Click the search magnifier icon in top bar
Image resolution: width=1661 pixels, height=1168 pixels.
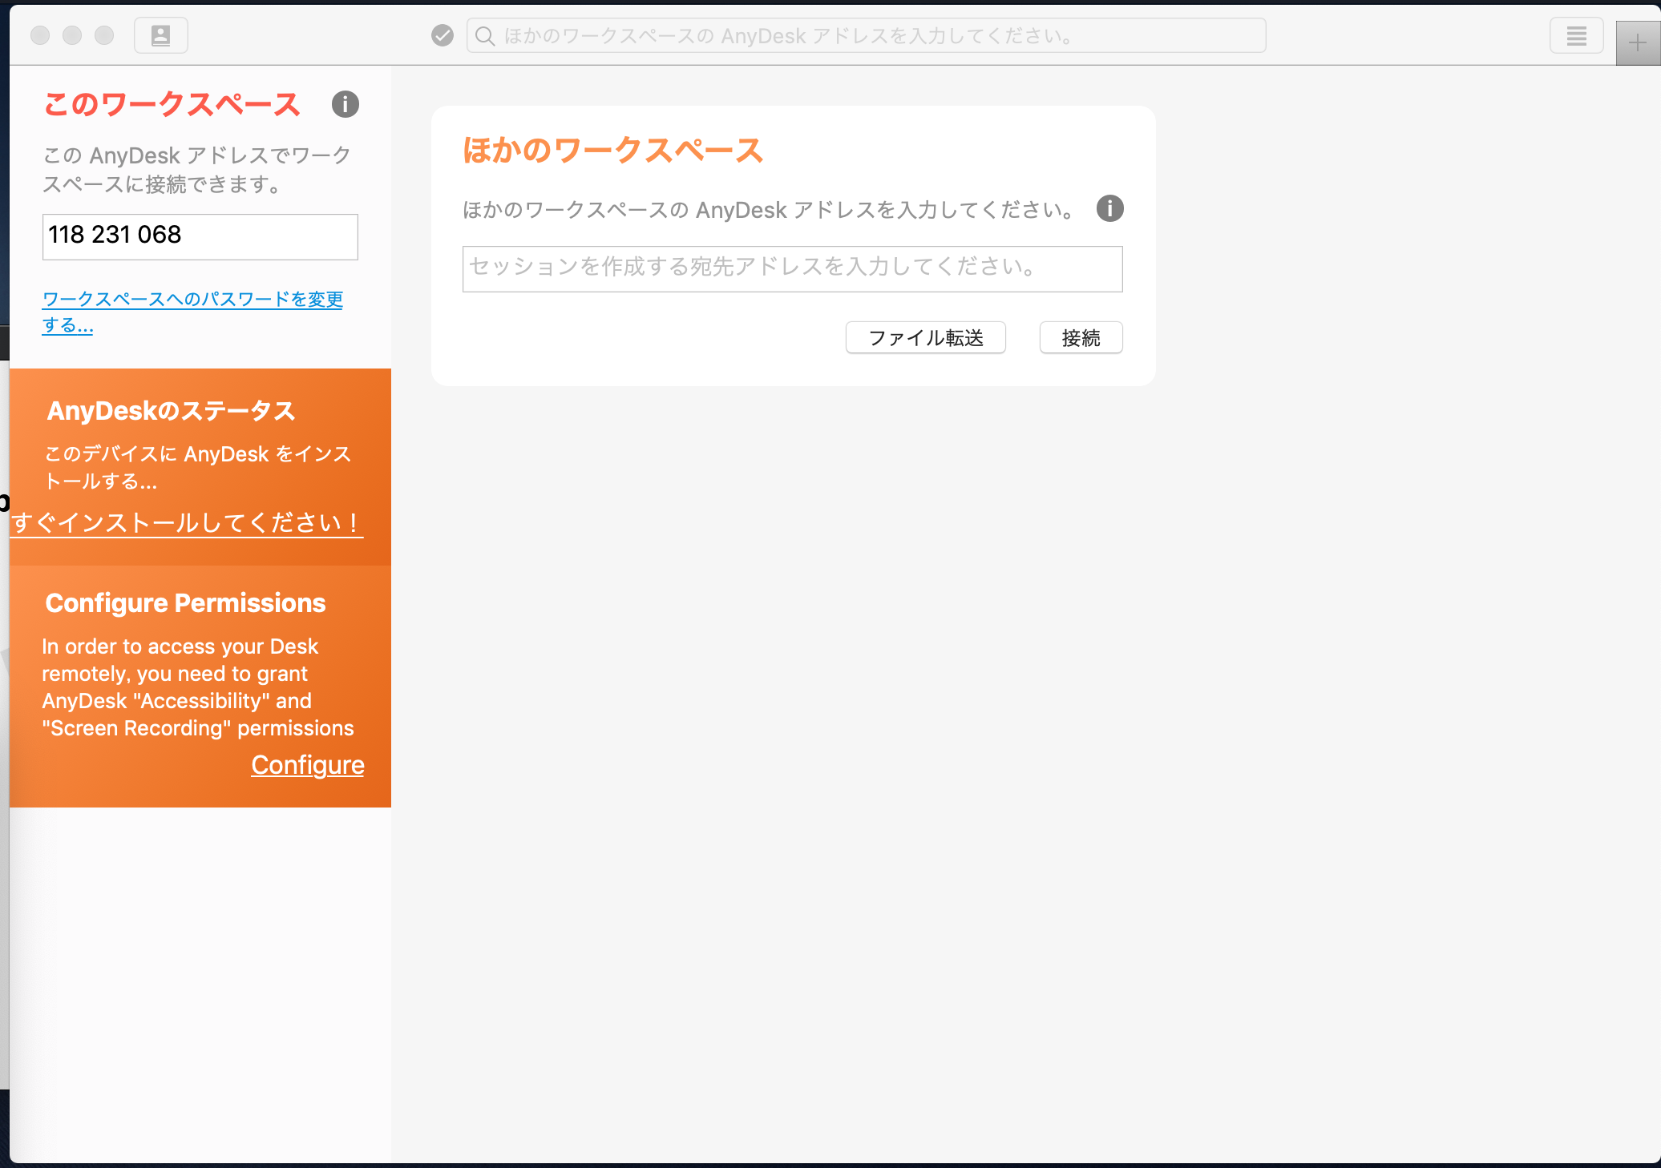tap(485, 36)
